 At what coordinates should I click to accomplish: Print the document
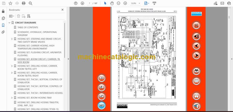click(24, 3)
